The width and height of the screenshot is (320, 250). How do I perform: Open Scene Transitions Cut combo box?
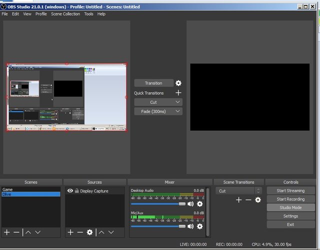[x=238, y=191]
